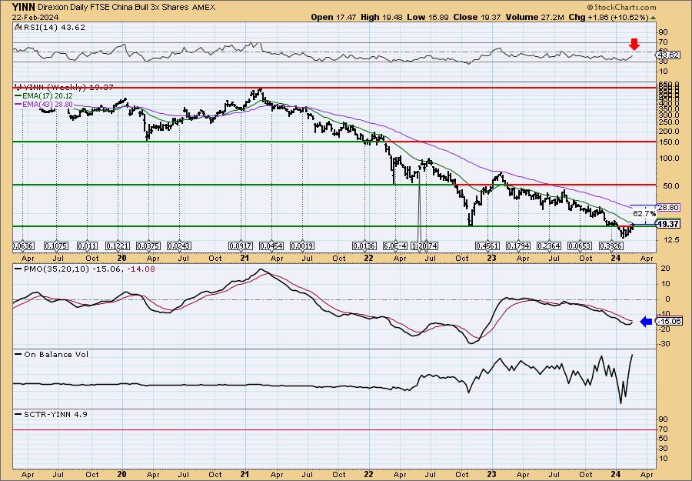Viewport: 692px width, 481px height.
Task: Click the 43.62 RSI value tag on right axis
Action: tap(668, 55)
